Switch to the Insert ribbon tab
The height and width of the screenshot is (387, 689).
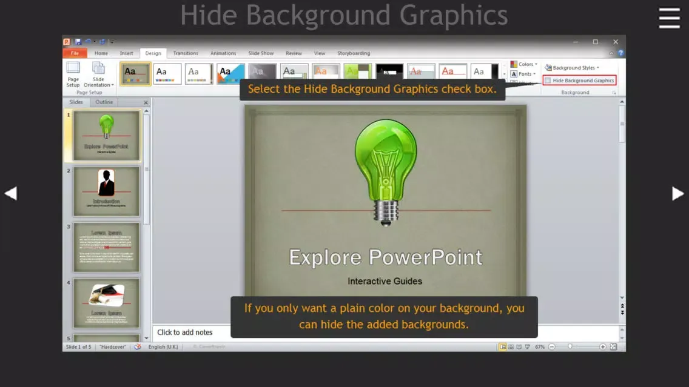[127, 53]
